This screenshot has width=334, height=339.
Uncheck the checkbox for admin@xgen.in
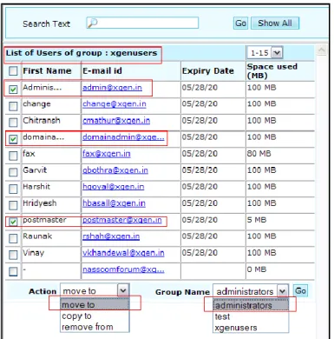(x=13, y=89)
